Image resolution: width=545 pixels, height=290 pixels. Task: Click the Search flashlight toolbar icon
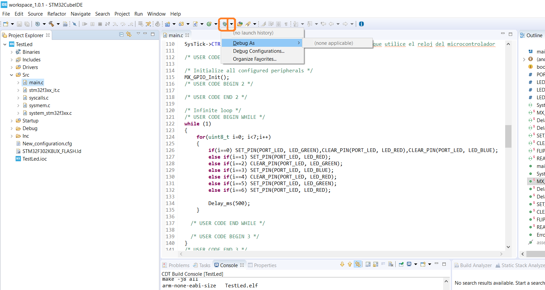tap(248, 24)
